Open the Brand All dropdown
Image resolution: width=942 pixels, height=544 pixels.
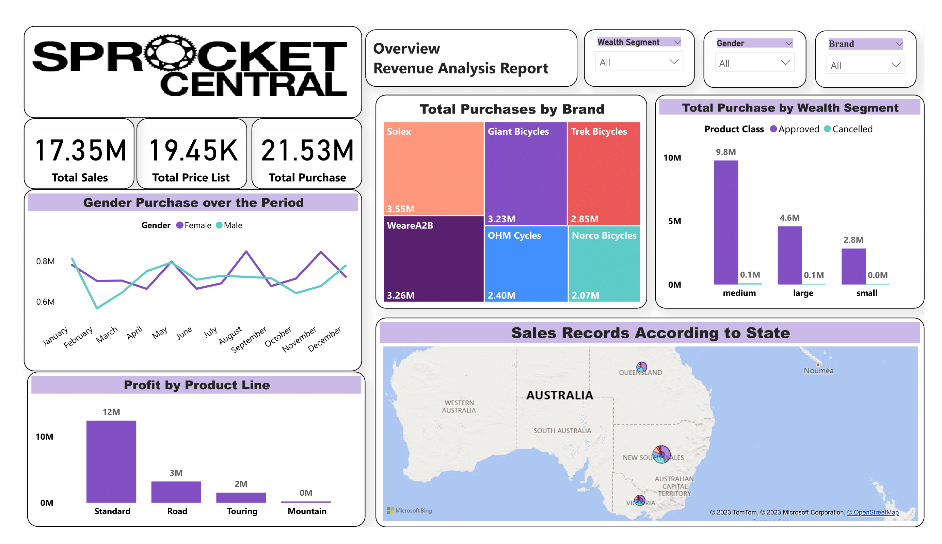click(x=865, y=65)
